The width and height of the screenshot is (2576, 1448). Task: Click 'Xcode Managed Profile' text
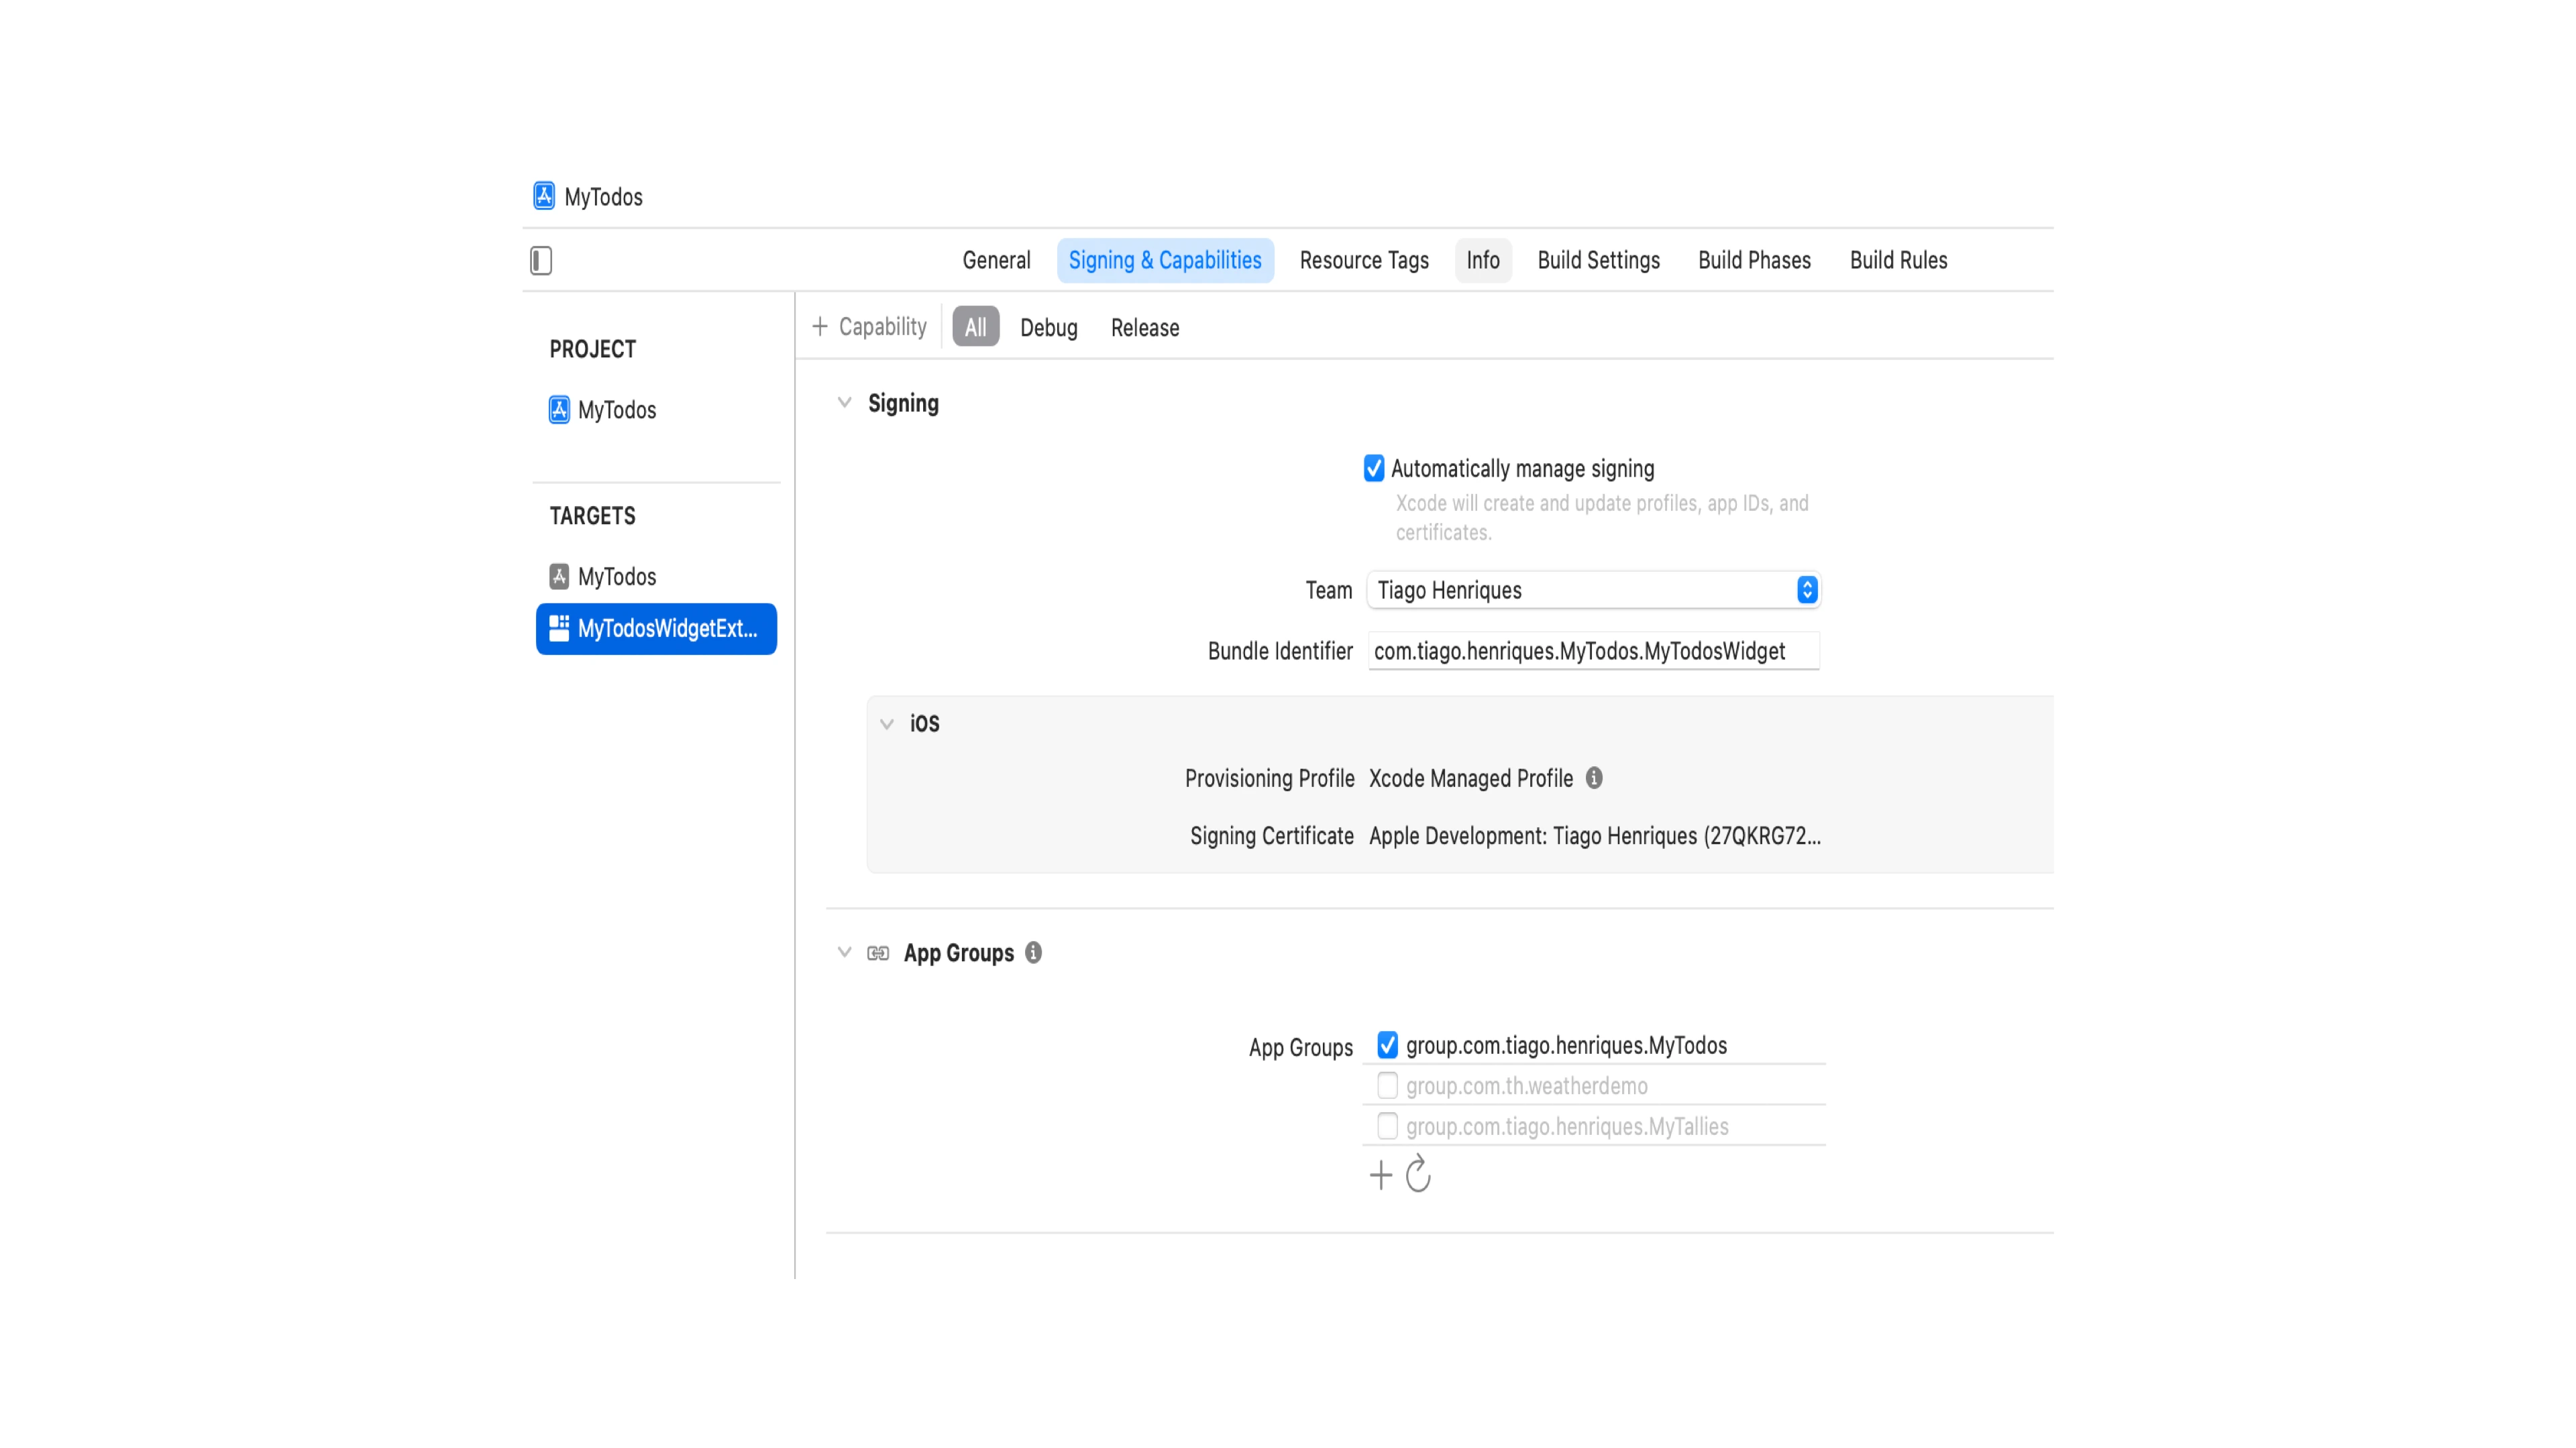pos(1470,778)
